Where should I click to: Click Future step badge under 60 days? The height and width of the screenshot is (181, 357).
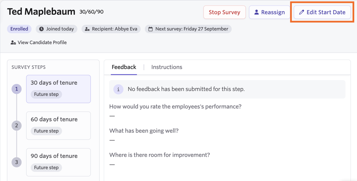click(46, 131)
